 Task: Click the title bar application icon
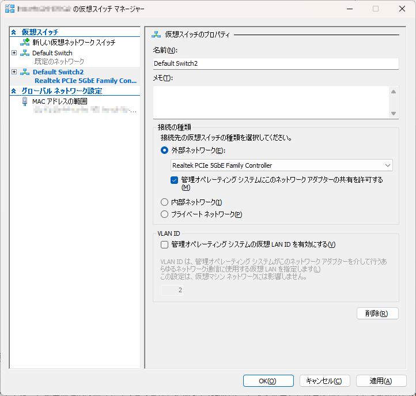(x=9, y=9)
